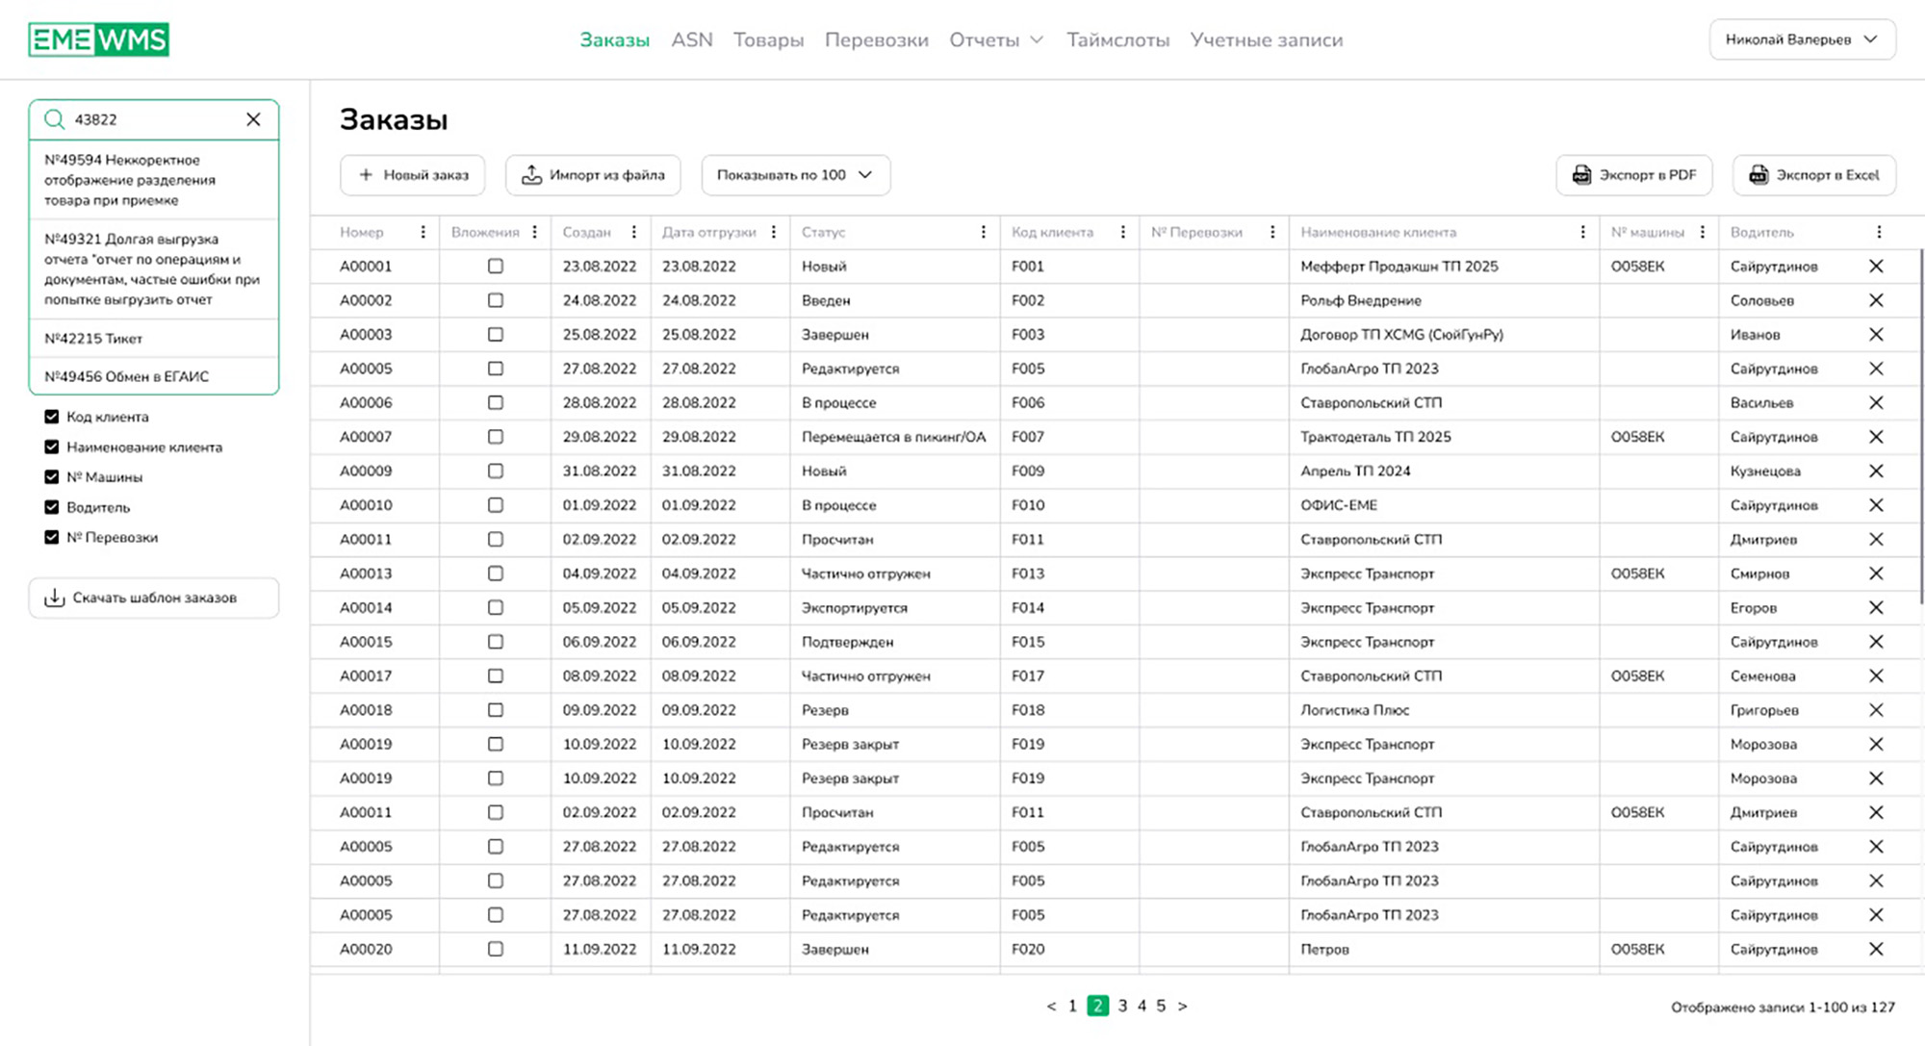This screenshot has width=1925, height=1046.
Task: Open the Номер column three-dot menu
Action: point(423,232)
